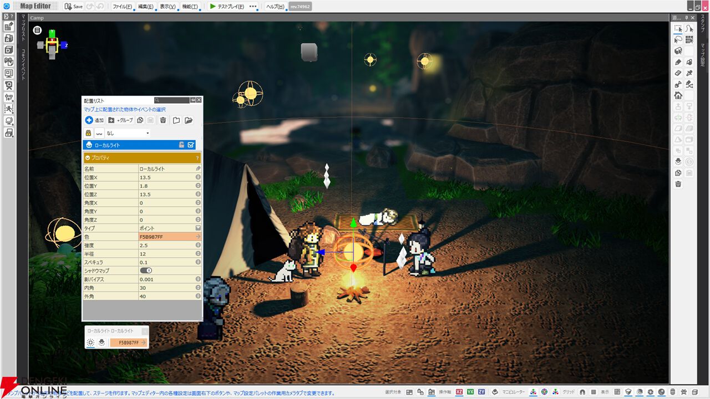Click the lock icon above the list
This screenshot has width=710, height=399.
pyautogui.click(x=88, y=133)
